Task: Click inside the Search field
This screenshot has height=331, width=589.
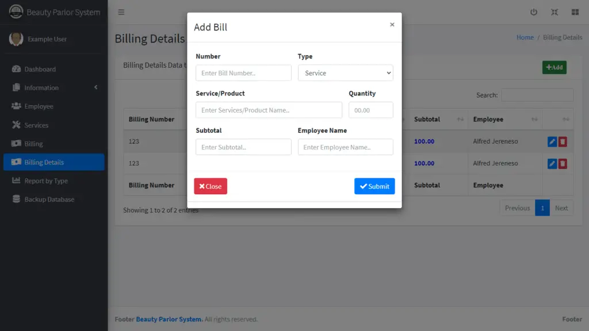Action: tap(537, 95)
